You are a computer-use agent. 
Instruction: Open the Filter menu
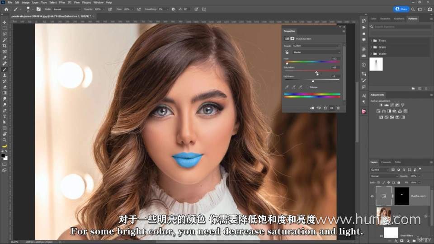pyautogui.click(x=62, y=3)
